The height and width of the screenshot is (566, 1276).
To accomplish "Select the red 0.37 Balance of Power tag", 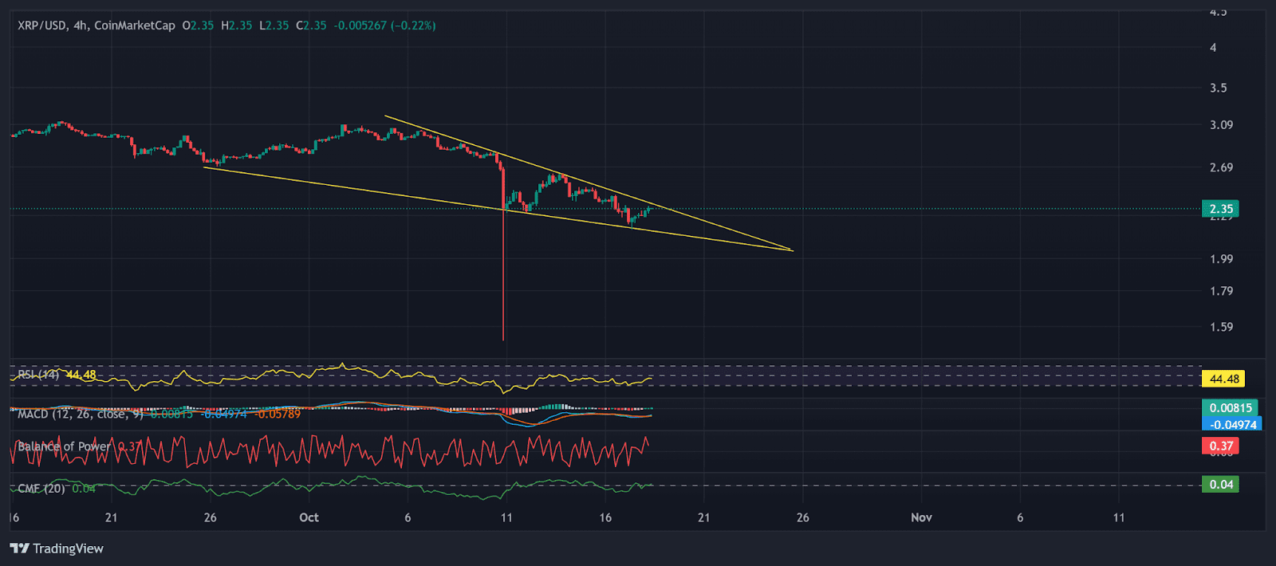I will coord(1220,446).
